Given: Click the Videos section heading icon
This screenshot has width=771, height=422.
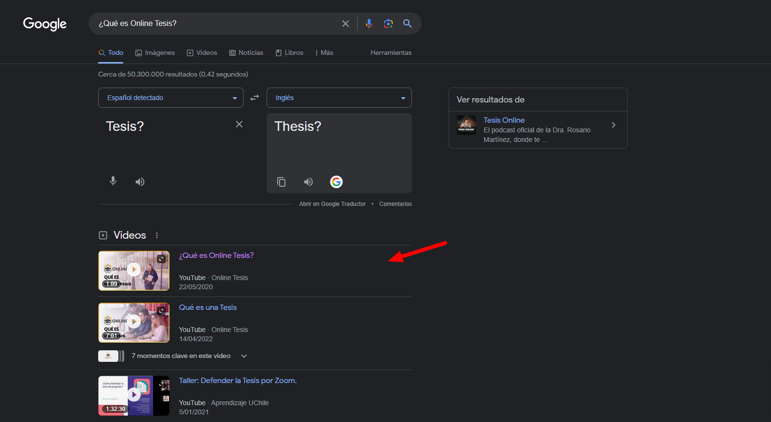Looking at the screenshot, I should (x=103, y=235).
